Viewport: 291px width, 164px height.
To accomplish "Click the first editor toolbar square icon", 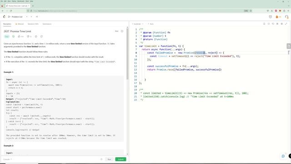I will coord(264,24).
